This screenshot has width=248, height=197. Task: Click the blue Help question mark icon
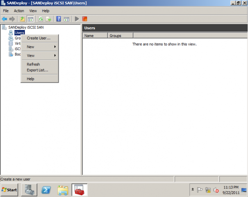tap(59, 19)
